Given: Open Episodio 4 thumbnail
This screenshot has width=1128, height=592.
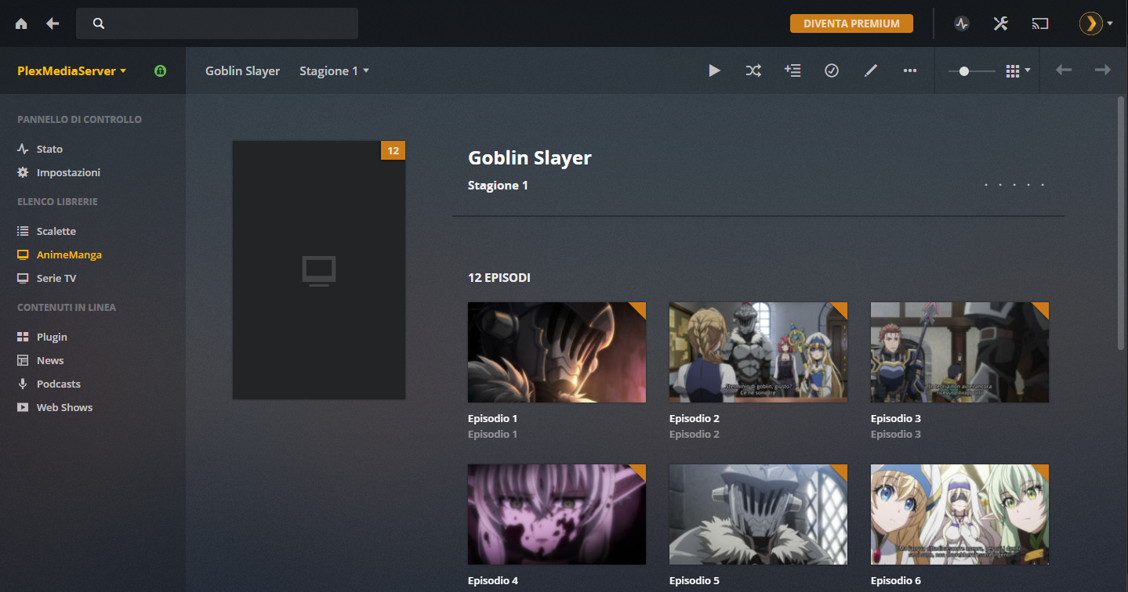Looking at the screenshot, I should (557, 514).
